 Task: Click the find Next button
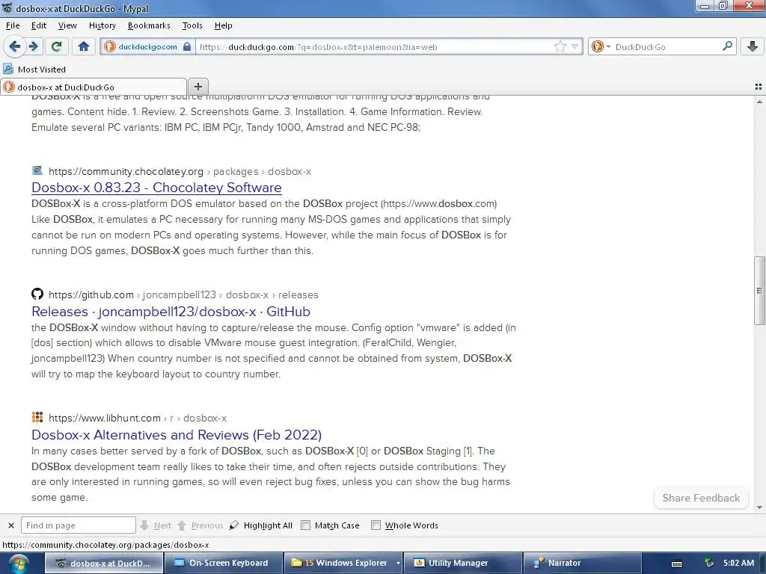point(156,525)
